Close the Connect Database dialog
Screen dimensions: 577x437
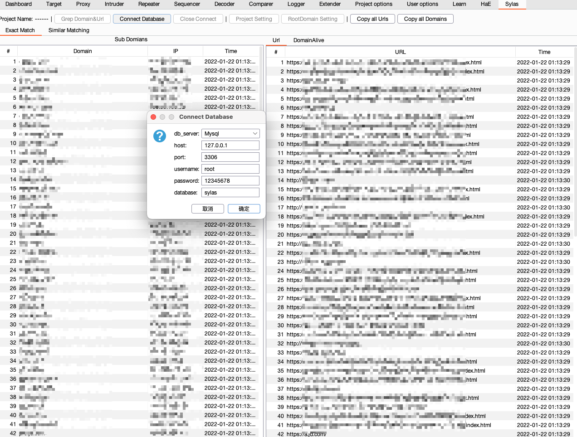(x=153, y=117)
